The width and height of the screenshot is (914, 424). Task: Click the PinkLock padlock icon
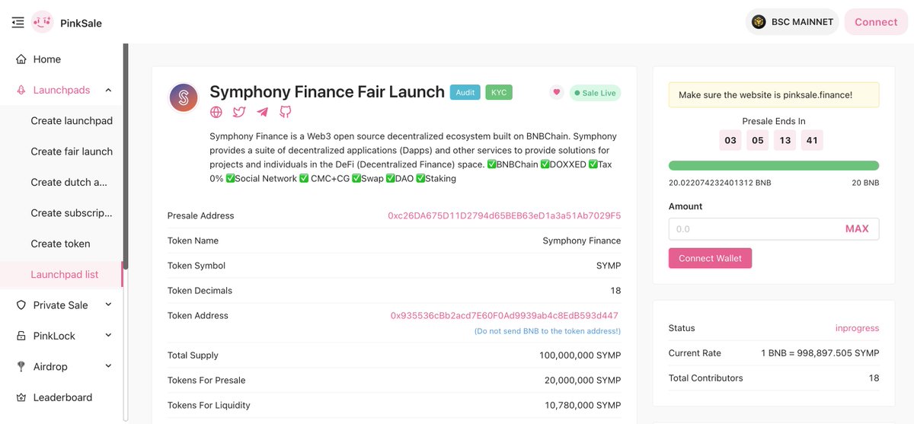[x=21, y=336]
